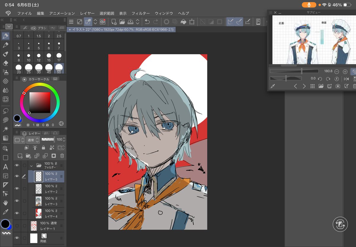Viewport: 356px width, 247px height.
Task: Hide レイヤー 2 using its eye icon
Action: [17, 189]
